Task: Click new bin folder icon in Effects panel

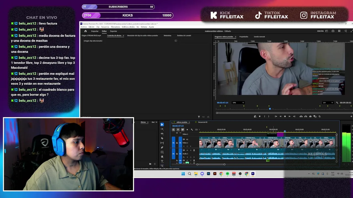Action: [x=150, y=164]
